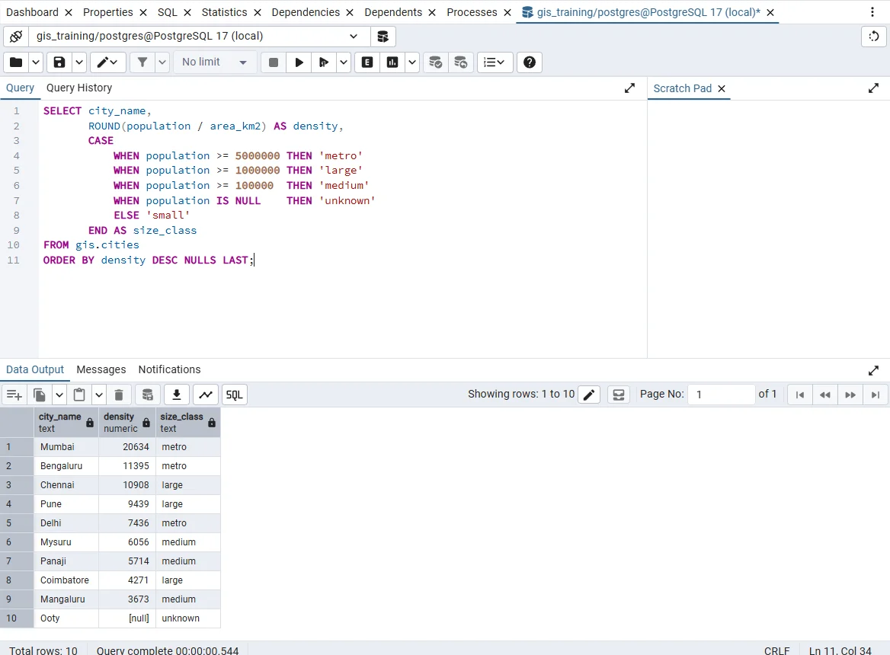This screenshot has width=890, height=655.
Task: Click the reset layout icon at top right
Action: (x=873, y=37)
